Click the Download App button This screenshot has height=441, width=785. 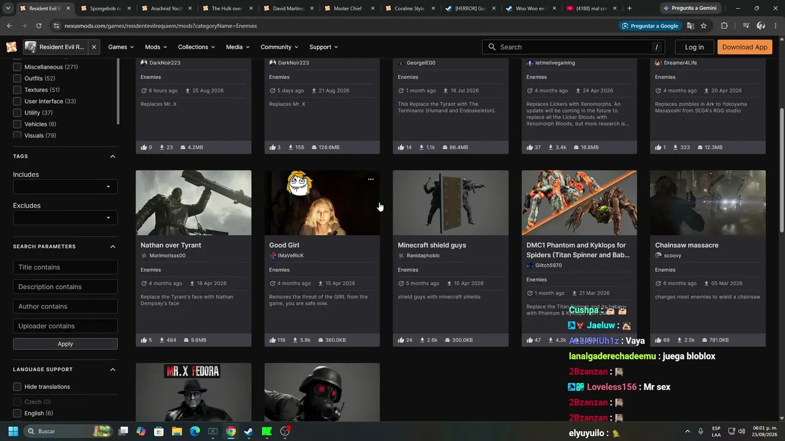pos(745,47)
